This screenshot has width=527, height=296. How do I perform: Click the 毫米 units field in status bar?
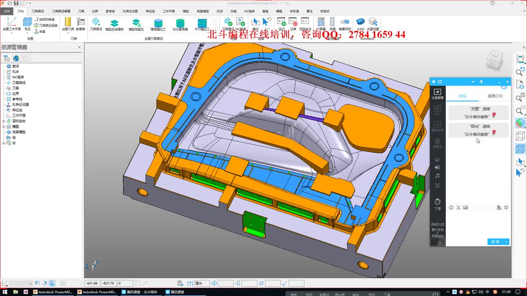click(202, 283)
